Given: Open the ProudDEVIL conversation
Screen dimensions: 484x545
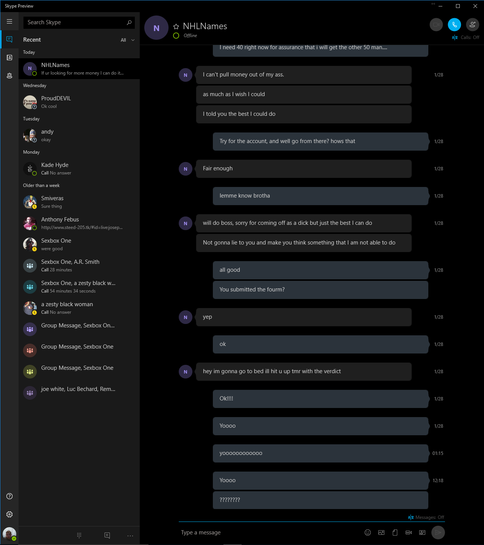Looking at the screenshot, I should coord(79,102).
